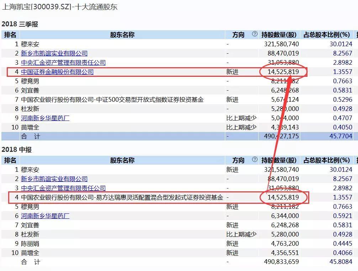This screenshot has height=271, width=358.
Task: Sort by 持股数量(股) header in 三季报 table
Action: (x=279, y=35)
